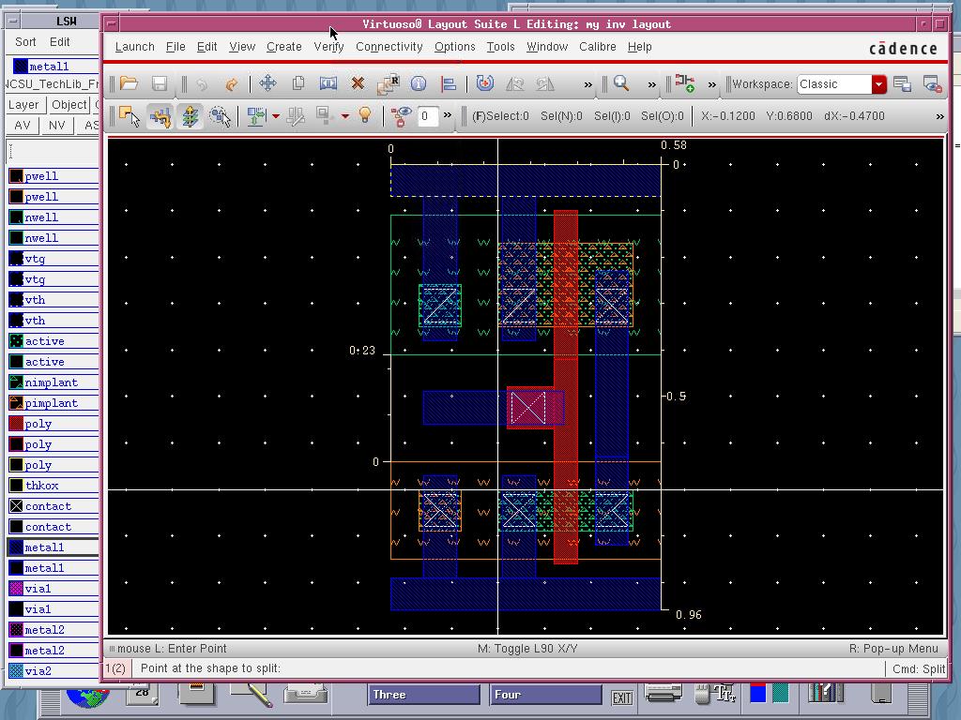Click the save workspace windows icon
This screenshot has width=961, height=720.
pyautogui.click(x=902, y=83)
